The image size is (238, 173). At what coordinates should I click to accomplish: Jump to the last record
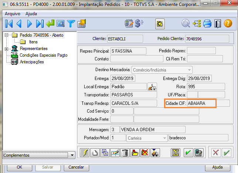(40, 24)
